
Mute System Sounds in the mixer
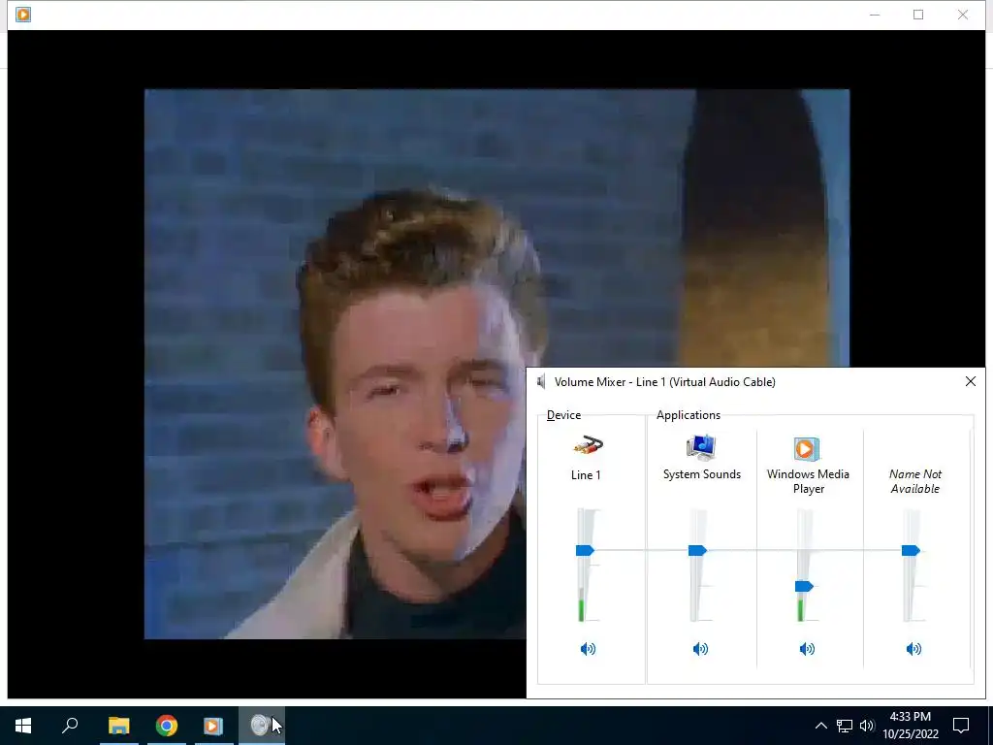[700, 649]
